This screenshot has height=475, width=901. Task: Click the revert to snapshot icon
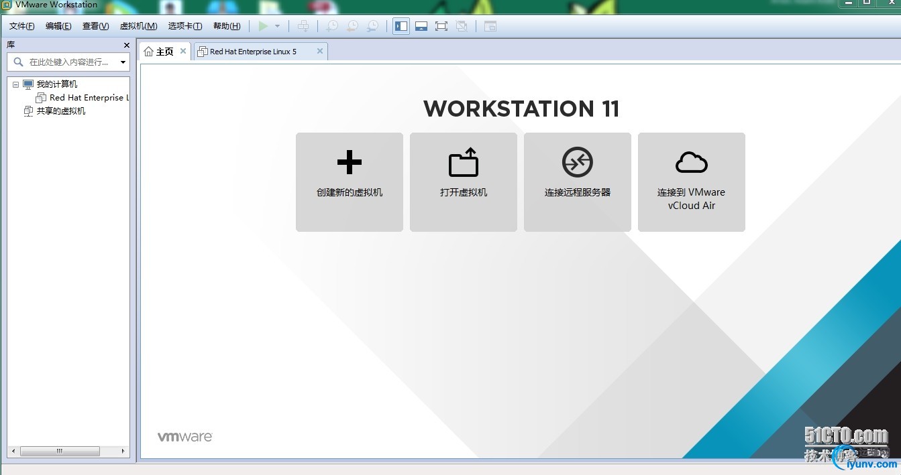coord(352,26)
